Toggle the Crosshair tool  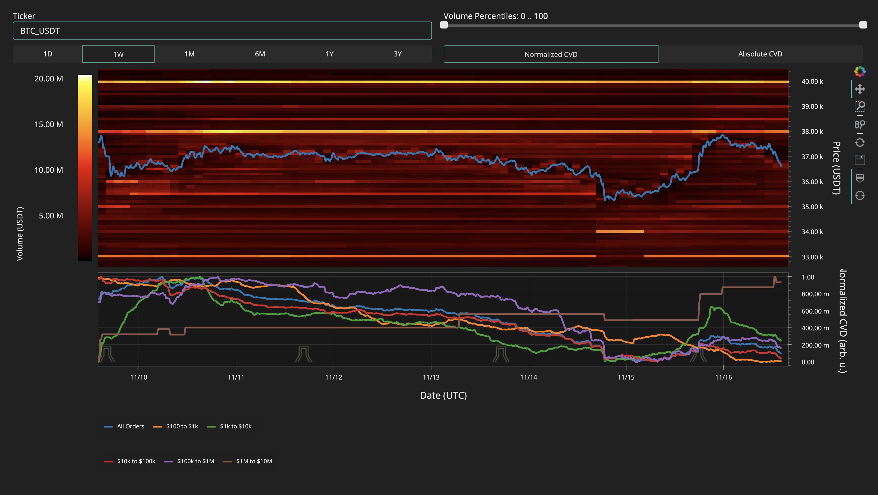(860, 195)
